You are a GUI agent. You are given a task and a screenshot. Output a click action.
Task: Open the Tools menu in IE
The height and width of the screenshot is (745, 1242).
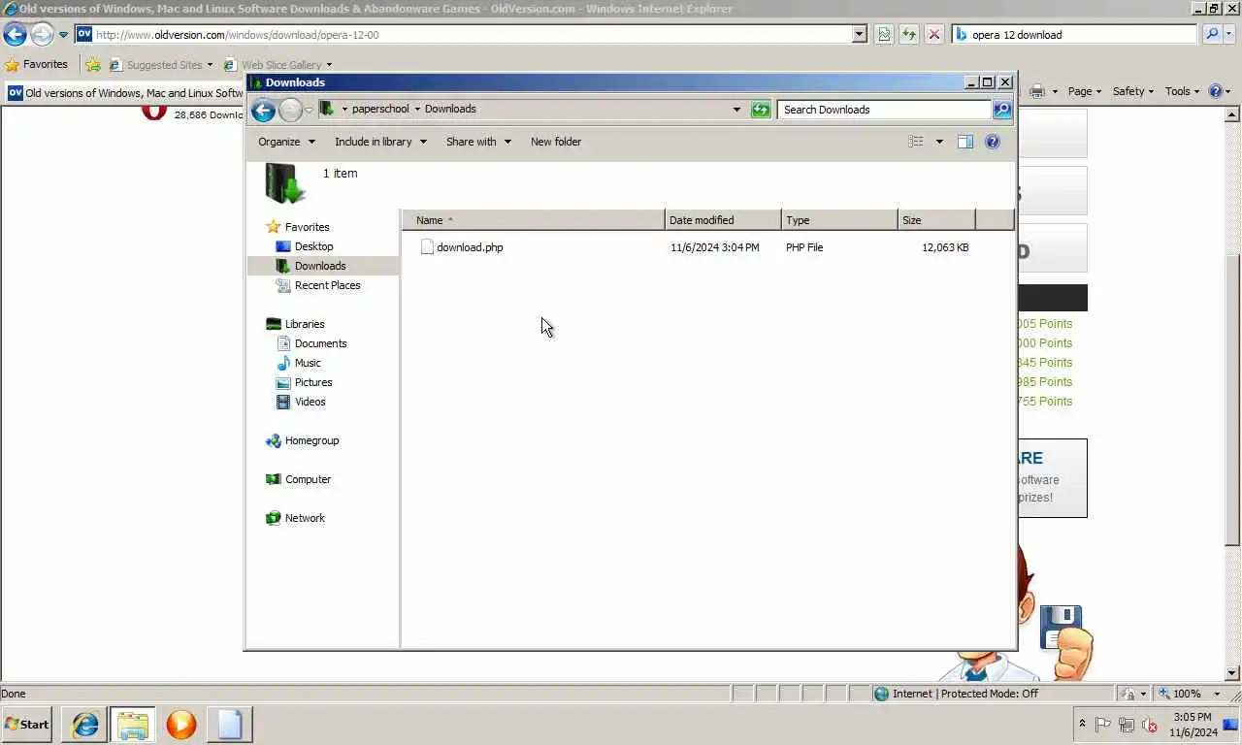tap(1183, 91)
